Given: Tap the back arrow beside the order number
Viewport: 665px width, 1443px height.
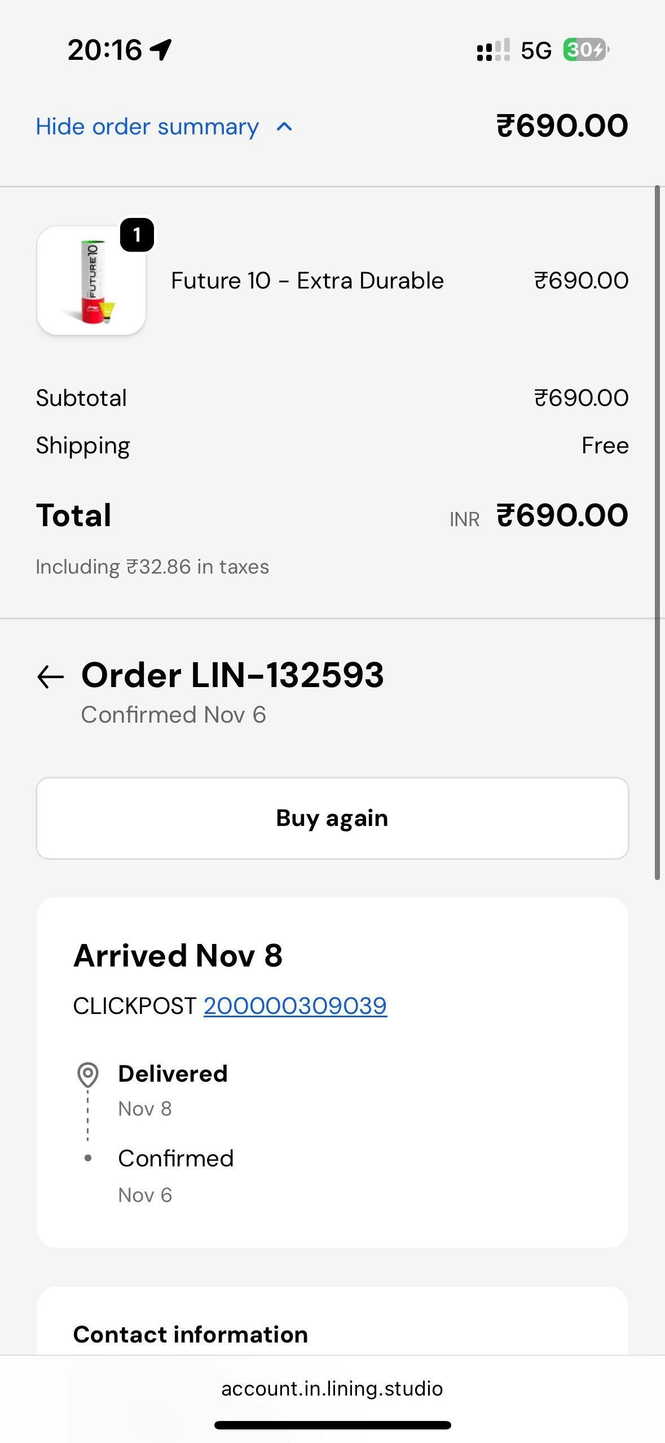Looking at the screenshot, I should coord(51,676).
